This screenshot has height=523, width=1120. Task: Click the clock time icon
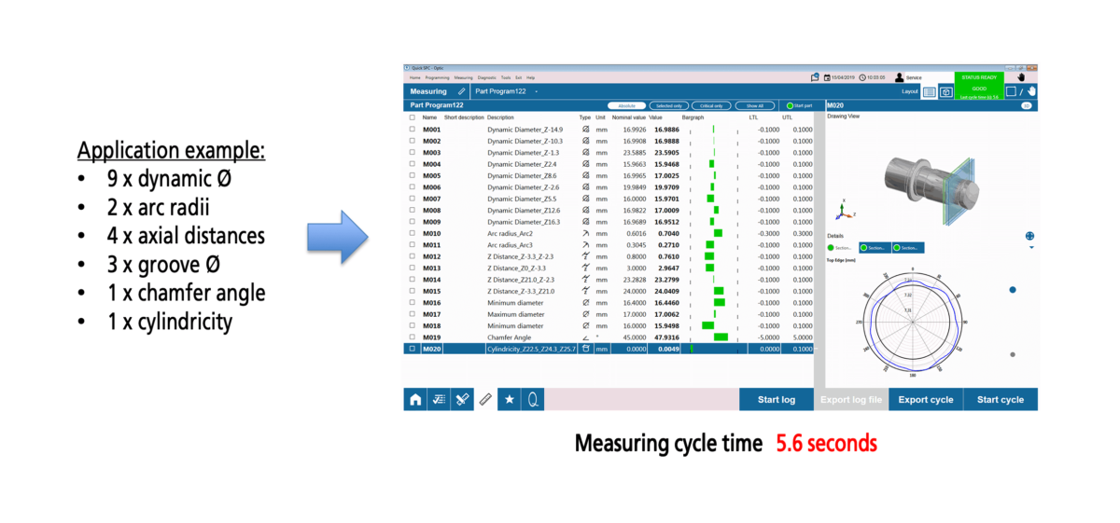[862, 77]
